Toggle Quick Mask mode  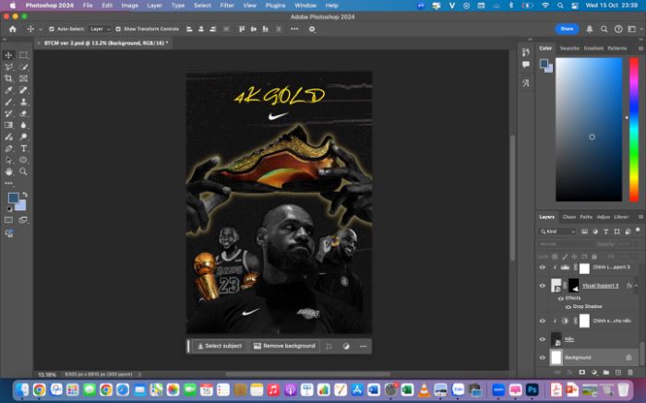click(x=8, y=220)
